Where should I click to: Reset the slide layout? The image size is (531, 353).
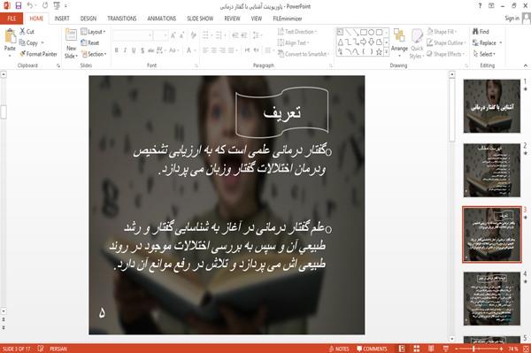[90, 43]
